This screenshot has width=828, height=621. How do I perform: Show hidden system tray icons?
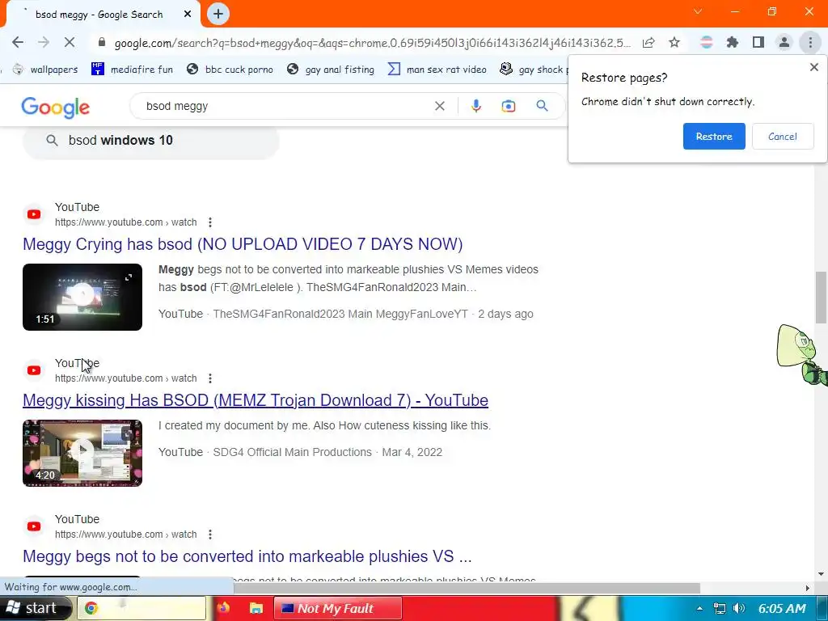pyautogui.click(x=699, y=608)
